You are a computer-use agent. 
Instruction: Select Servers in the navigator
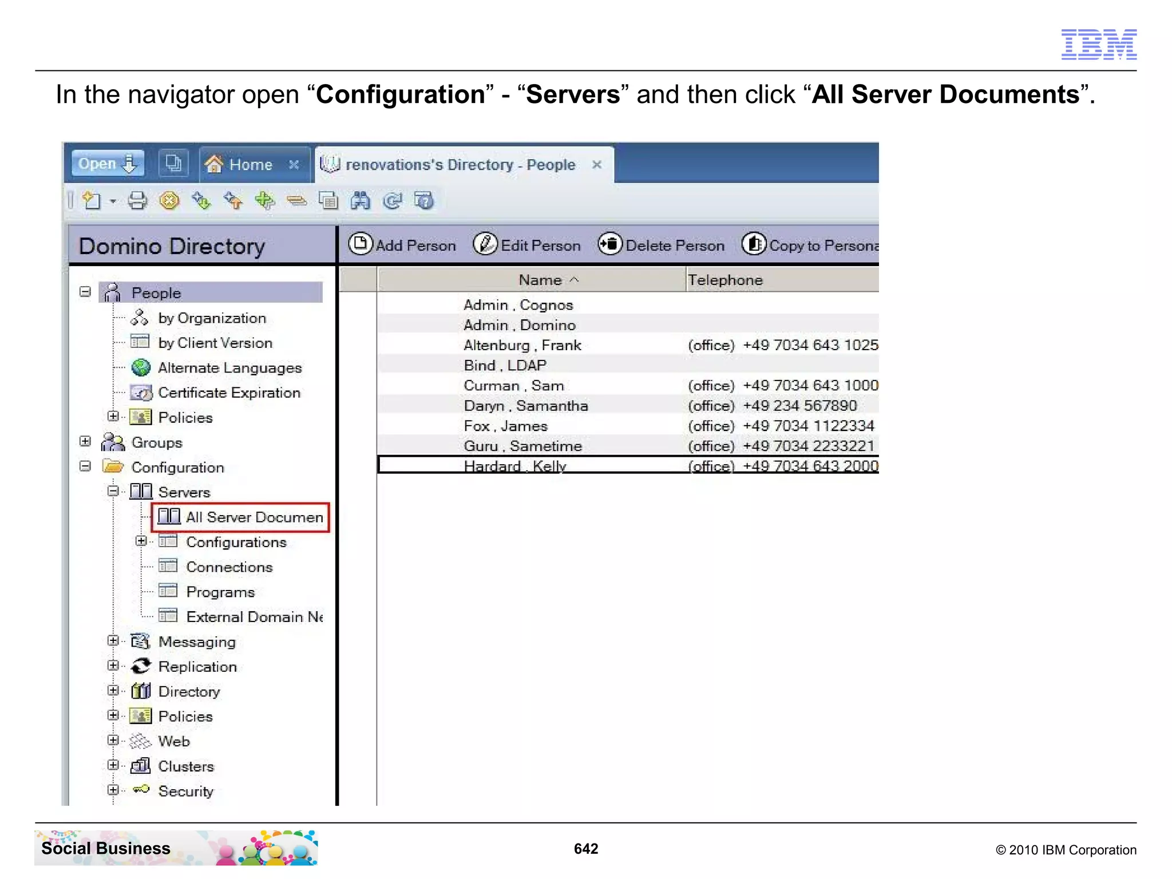tap(184, 492)
